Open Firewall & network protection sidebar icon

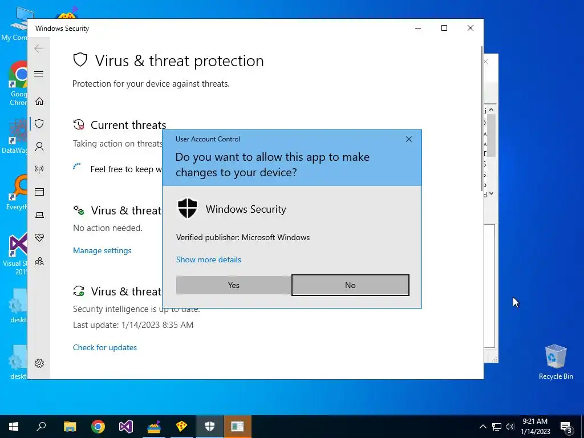pos(39,169)
